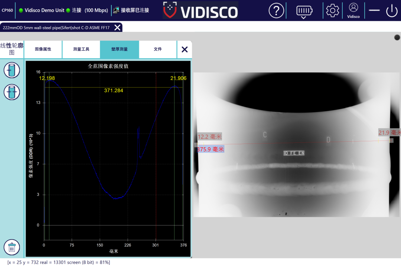Click the trash delete measurement icon

[12, 247]
